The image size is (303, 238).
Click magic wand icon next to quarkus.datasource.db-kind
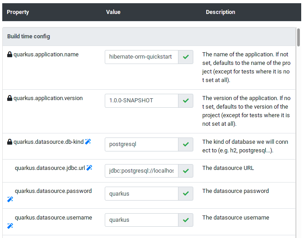click(x=88, y=142)
